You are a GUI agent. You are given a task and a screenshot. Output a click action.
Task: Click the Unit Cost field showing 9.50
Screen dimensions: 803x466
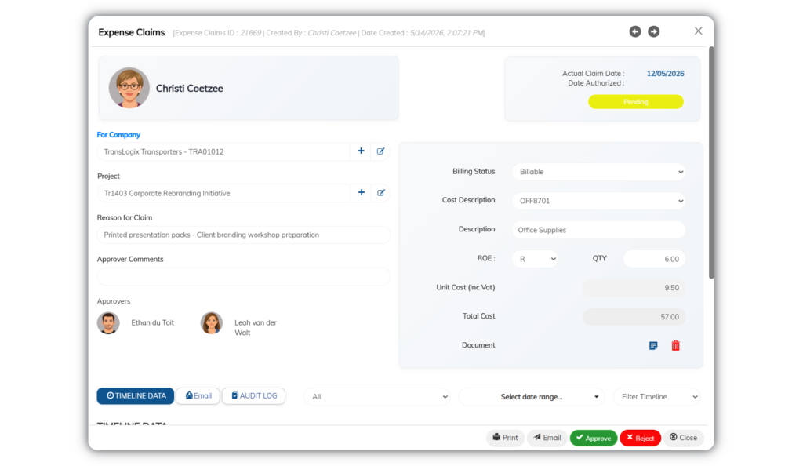pyautogui.click(x=634, y=288)
